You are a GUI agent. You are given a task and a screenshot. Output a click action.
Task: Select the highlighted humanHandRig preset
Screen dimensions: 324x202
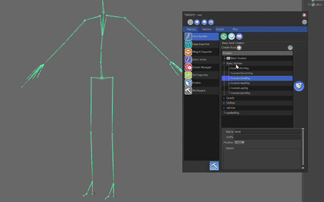[x=257, y=78]
